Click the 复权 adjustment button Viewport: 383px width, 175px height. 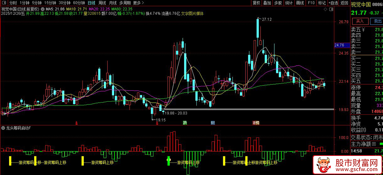[256, 3]
